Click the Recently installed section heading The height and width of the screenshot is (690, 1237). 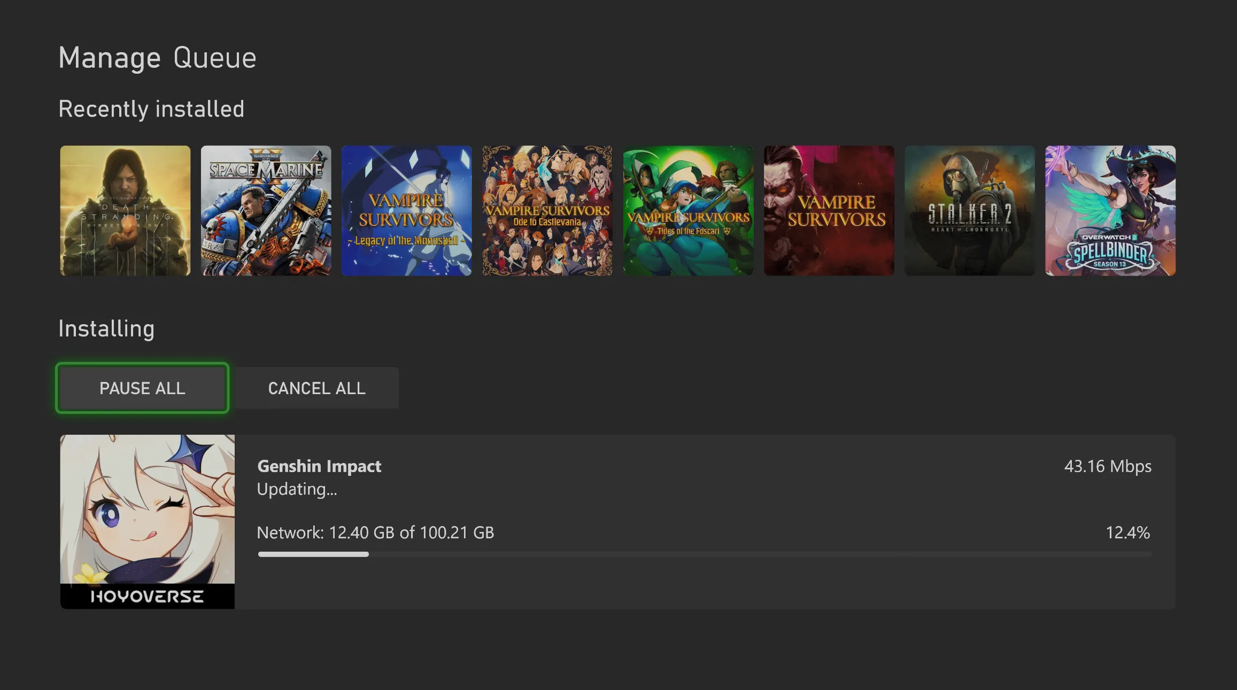coord(151,109)
